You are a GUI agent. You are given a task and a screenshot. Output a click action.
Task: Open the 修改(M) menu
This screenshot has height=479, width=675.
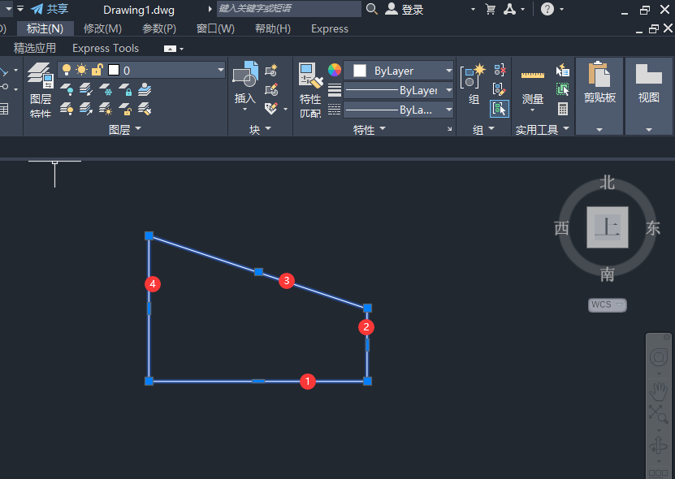pyautogui.click(x=102, y=29)
